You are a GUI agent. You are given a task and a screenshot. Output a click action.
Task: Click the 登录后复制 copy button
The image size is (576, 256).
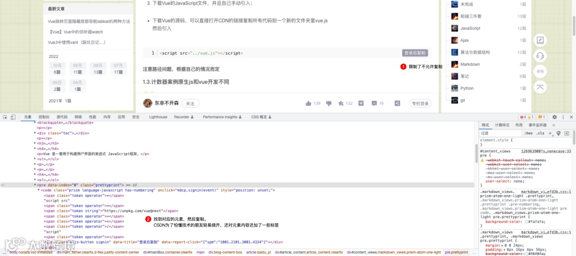click(415, 53)
